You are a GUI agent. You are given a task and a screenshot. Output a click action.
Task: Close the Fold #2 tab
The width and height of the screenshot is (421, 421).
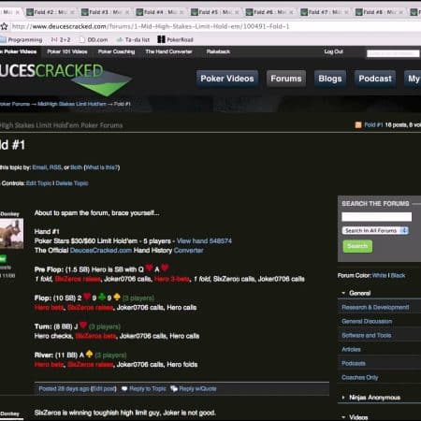click(72, 12)
